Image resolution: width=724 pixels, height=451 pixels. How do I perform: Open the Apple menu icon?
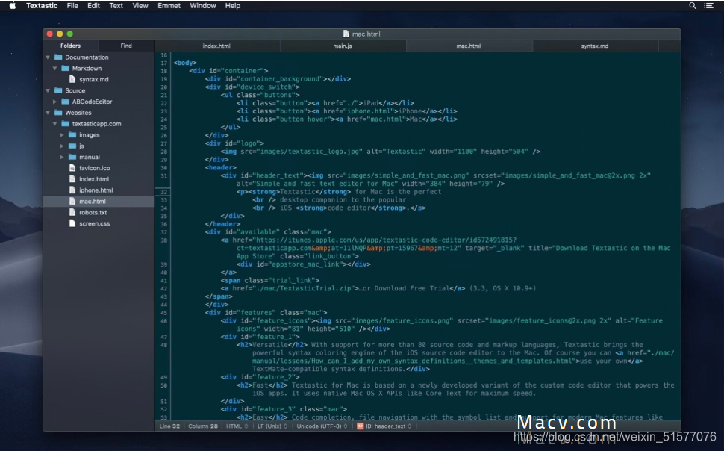tap(13, 5)
